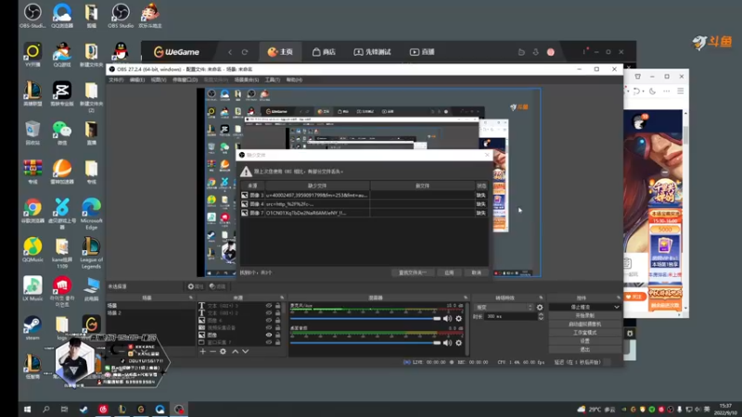Open Windows Start button

pyautogui.click(x=28, y=410)
